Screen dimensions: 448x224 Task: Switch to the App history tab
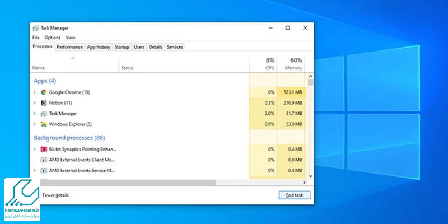click(99, 47)
